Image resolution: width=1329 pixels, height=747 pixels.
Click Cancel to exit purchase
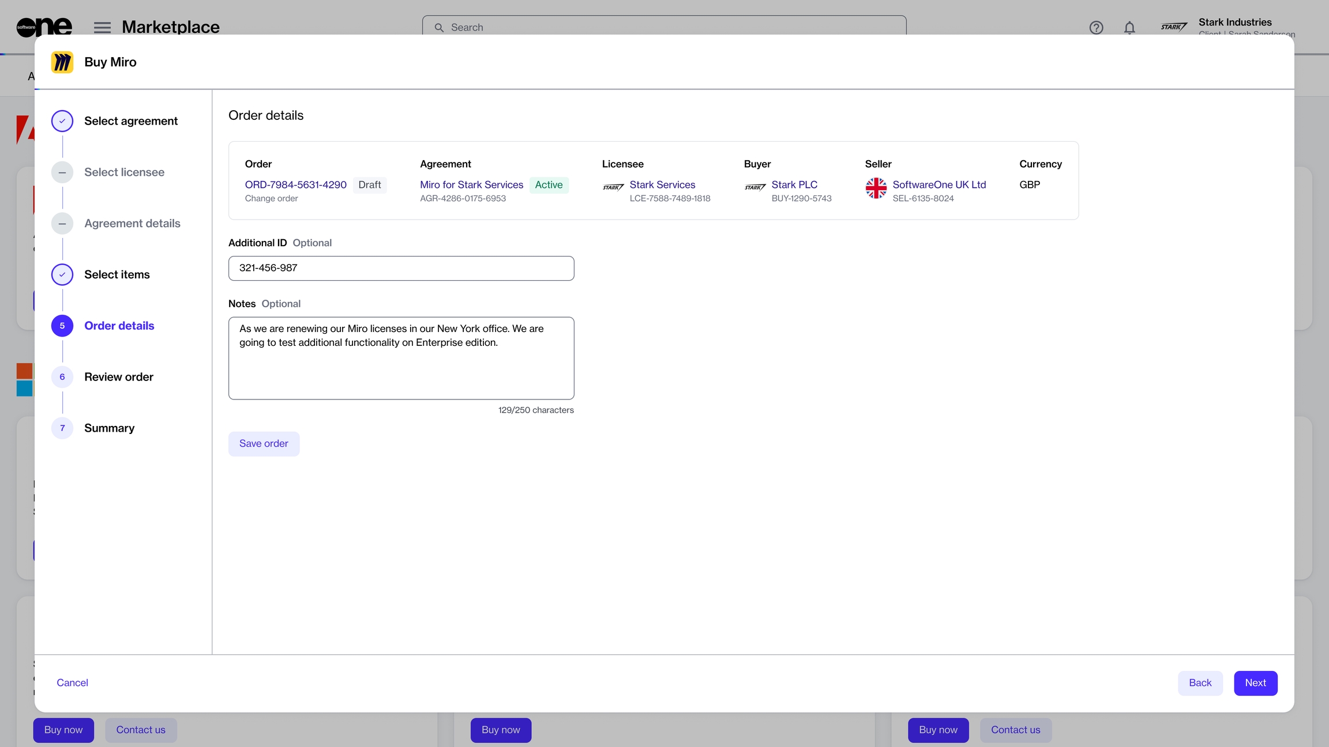[x=72, y=683]
